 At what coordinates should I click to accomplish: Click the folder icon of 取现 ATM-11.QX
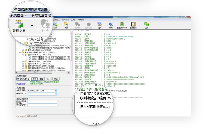click(x=26, y=50)
